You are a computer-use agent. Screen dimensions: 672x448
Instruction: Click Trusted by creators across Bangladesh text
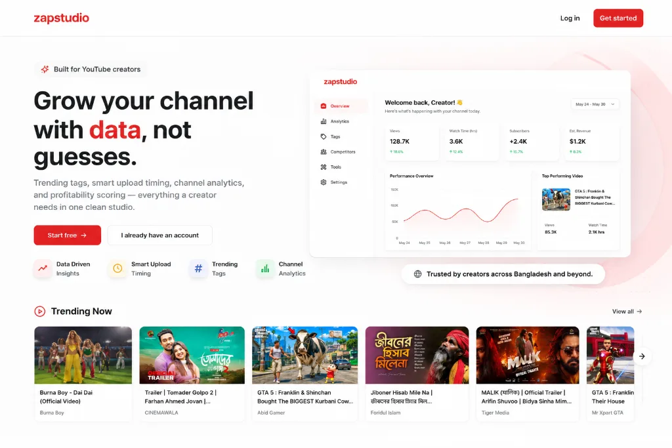tap(509, 274)
